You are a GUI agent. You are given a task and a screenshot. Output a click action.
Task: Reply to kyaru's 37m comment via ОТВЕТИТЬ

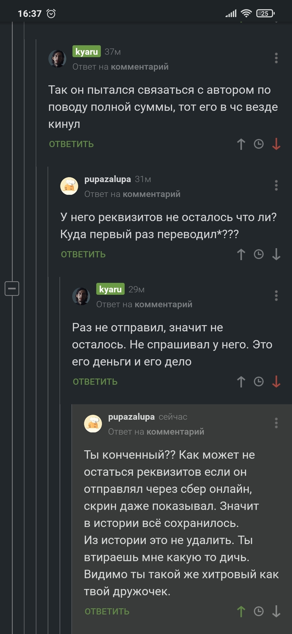[x=71, y=144]
